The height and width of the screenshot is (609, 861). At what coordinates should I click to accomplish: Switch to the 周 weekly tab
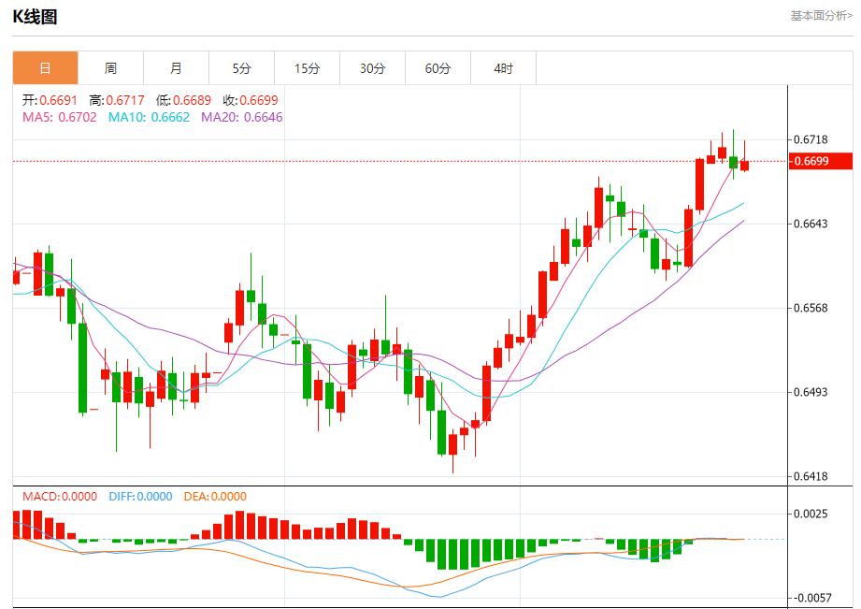click(110, 68)
